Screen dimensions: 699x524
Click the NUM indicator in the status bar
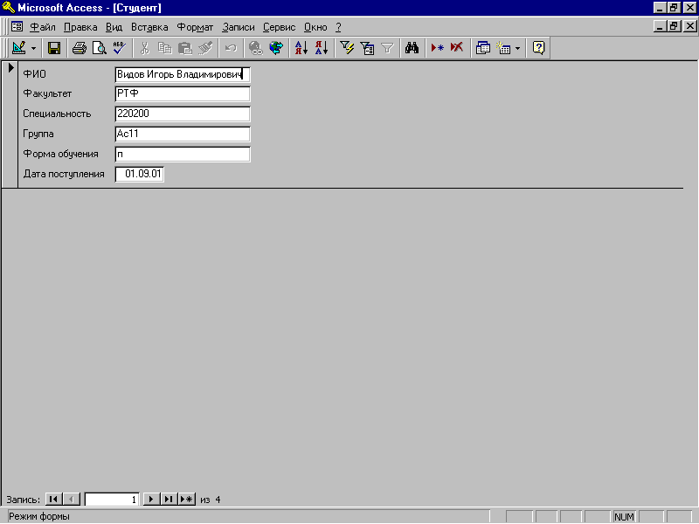tap(624, 517)
